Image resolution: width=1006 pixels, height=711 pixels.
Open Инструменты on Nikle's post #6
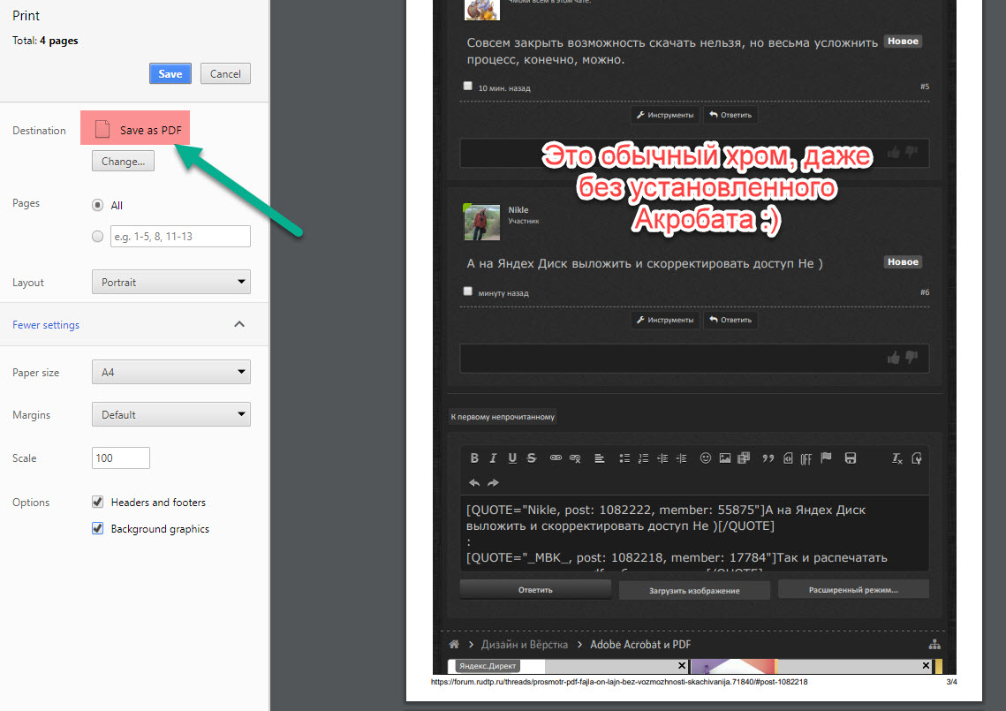tap(665, 320)
